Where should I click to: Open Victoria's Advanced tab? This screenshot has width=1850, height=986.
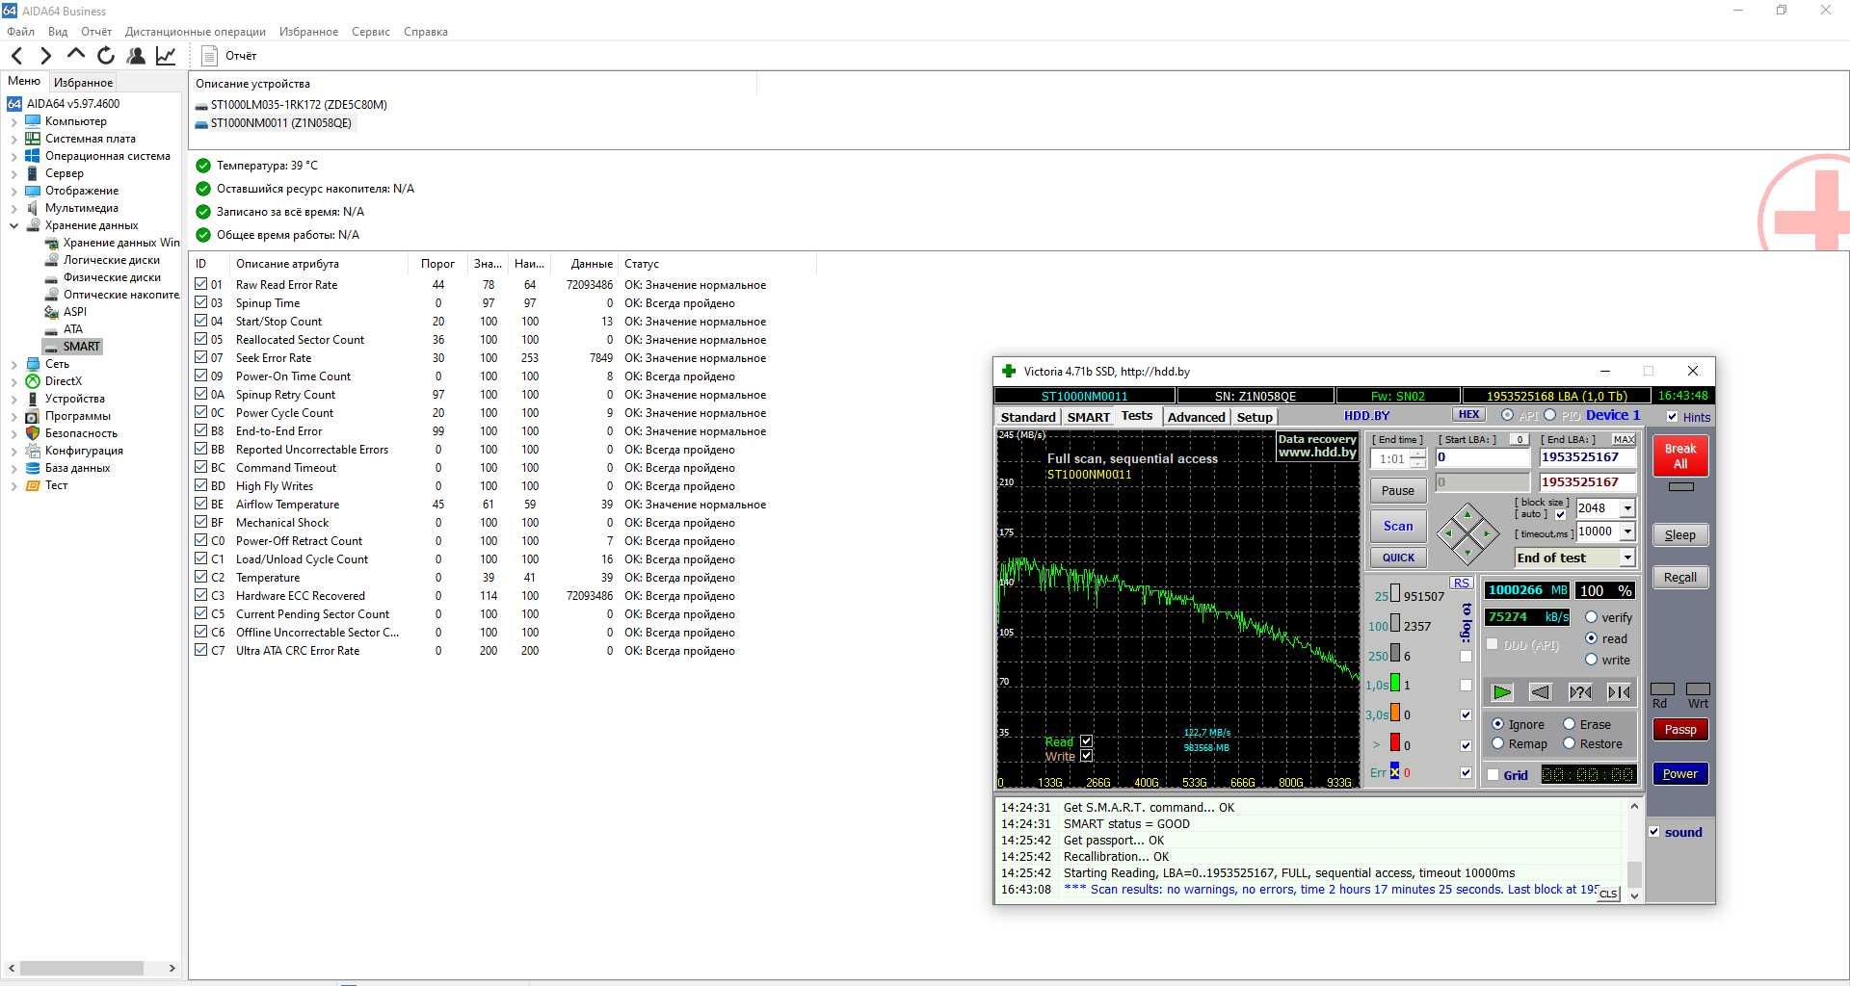click(x=1196, y=417)
